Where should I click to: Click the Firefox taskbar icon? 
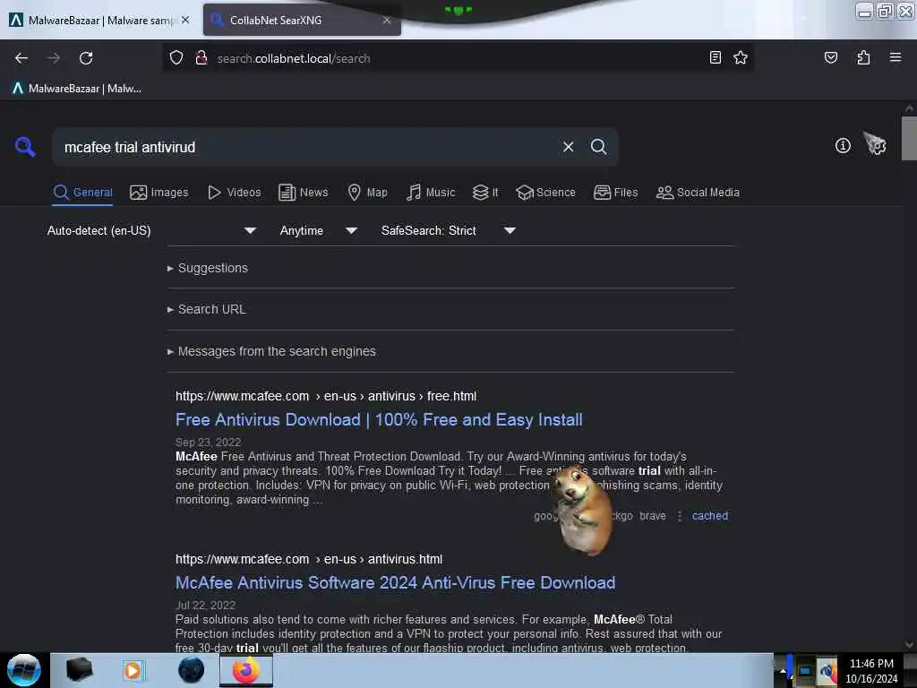point(246,670)
